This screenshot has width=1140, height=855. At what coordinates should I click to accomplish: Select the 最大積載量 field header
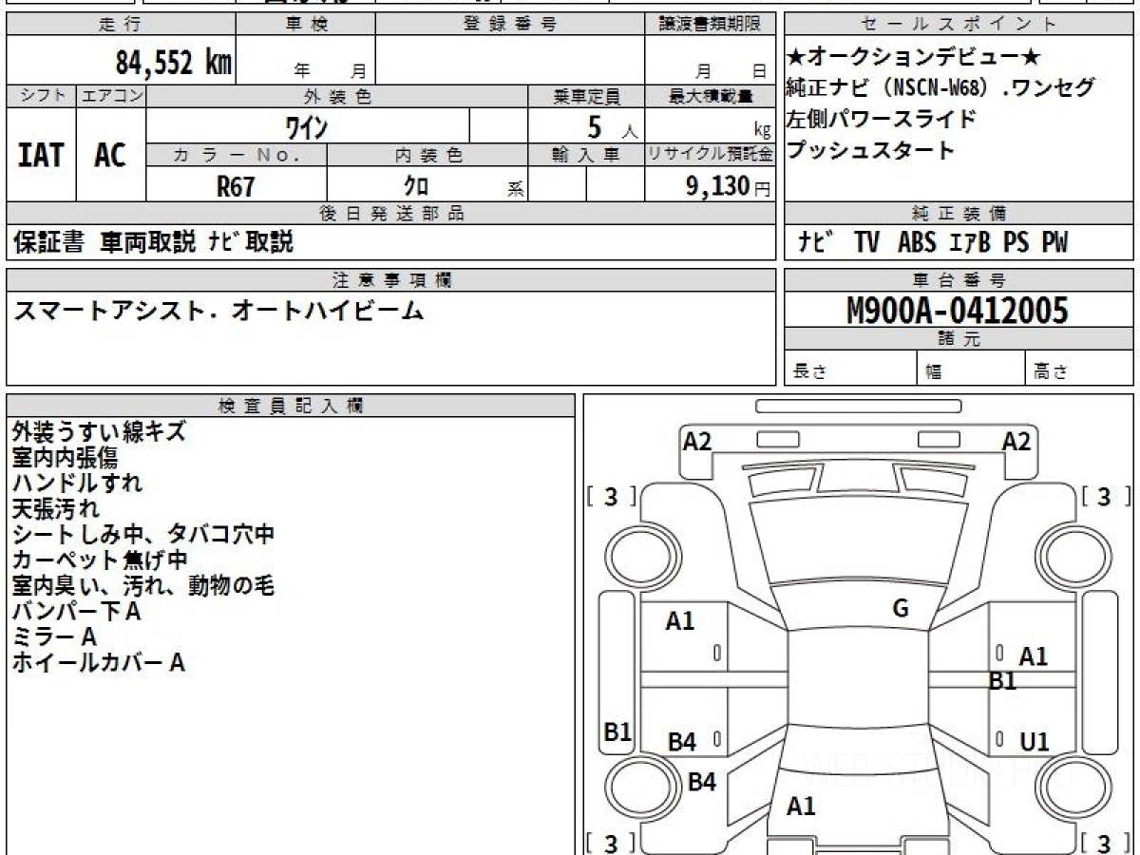point(711,96)
